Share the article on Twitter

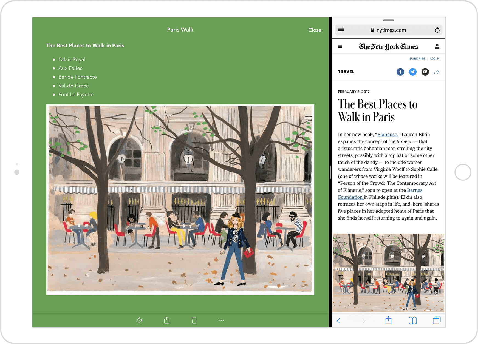413,72
